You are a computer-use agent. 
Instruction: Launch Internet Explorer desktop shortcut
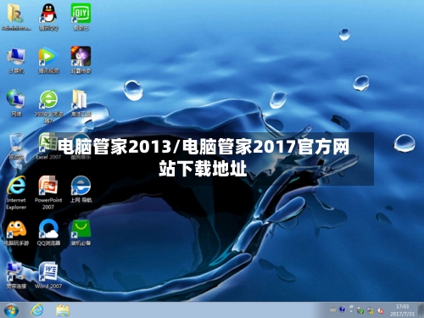tap(16, 192)
